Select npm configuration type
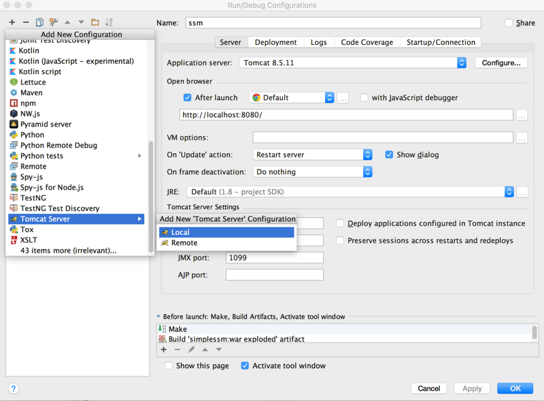Image resolution: width=544 pixels, height=401 pixels. [x=76, y=103]
